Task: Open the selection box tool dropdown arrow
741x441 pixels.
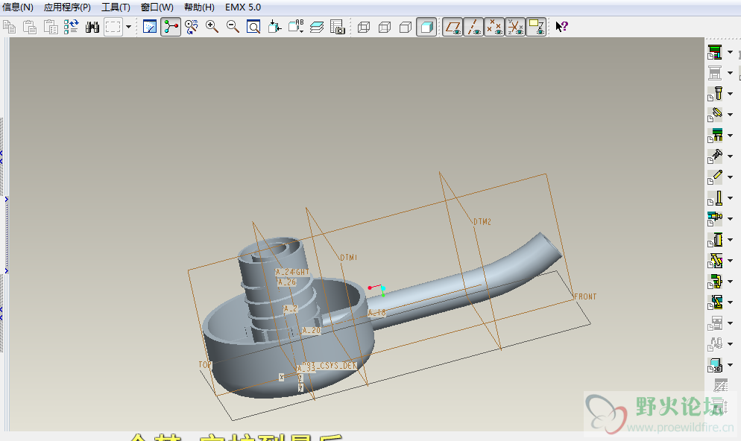Action: point(128,27)
